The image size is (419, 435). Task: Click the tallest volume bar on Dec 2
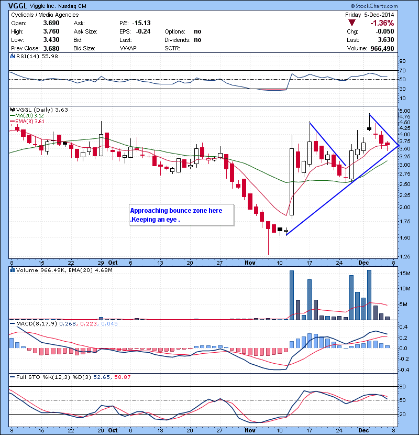(x=369, y=295)
